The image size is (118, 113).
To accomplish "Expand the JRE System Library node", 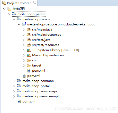I will coord(24,50).
